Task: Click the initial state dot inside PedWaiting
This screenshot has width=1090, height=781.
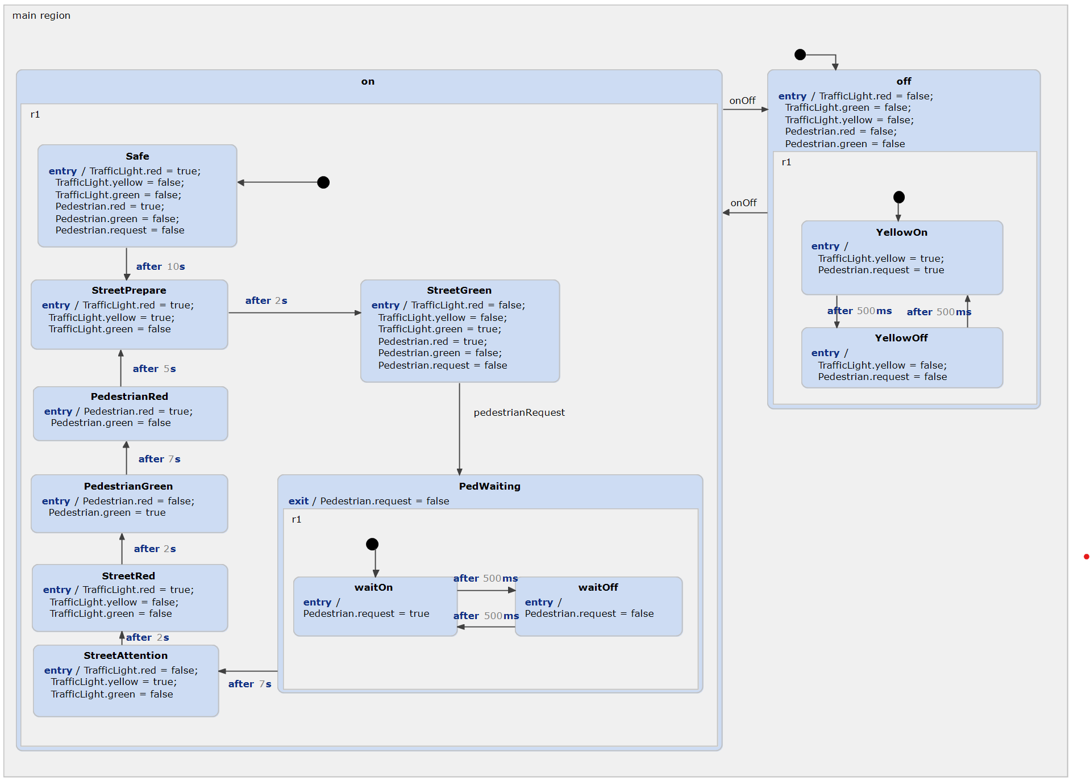Action: click(372, 544)
